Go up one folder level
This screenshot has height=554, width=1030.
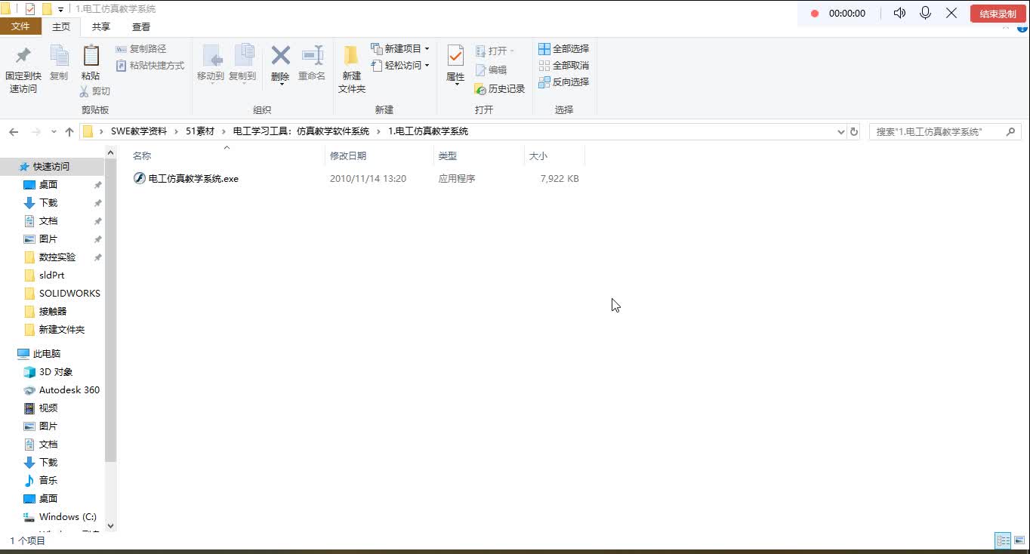[69, 131]
